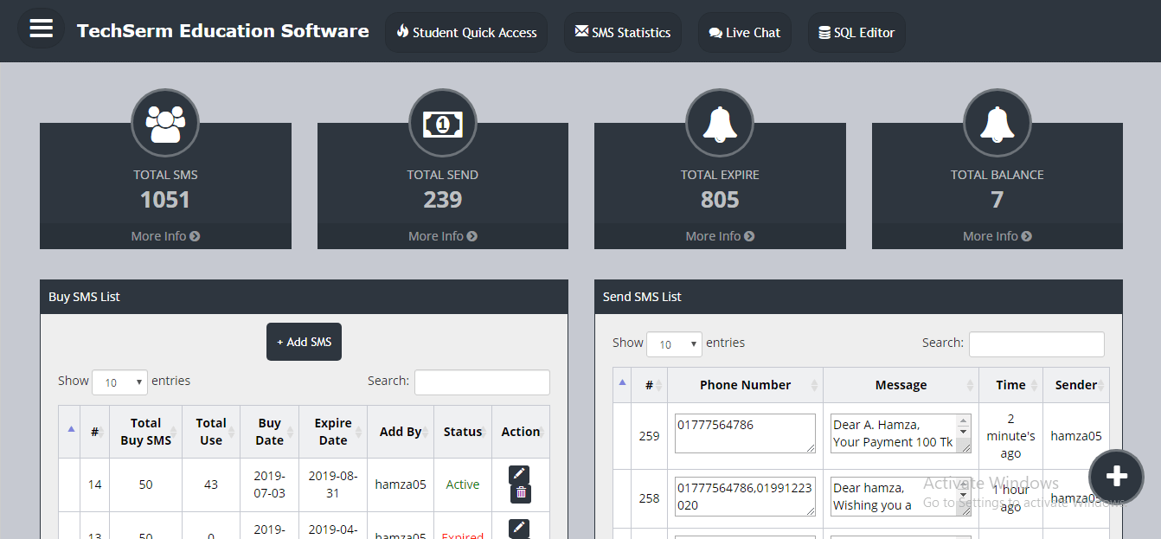Sort Send SMS List by Phone Number column
Image resolution: width=1161 pixels, height=539 pixels.
745,384
